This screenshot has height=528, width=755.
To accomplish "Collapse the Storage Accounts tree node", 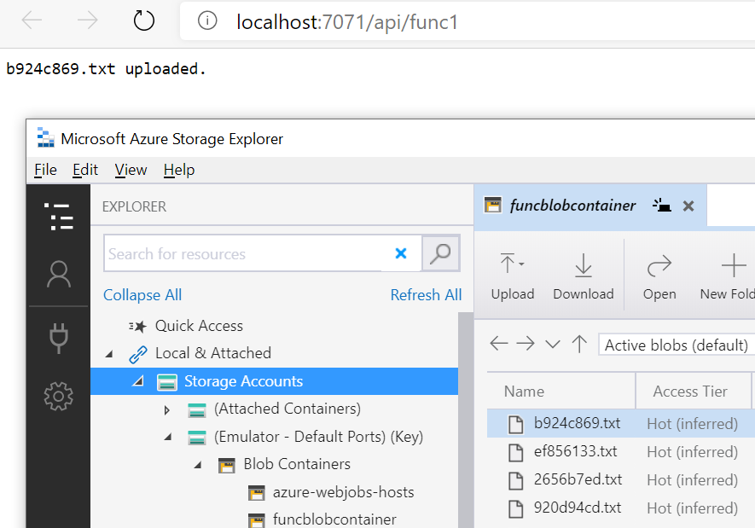I will [x=138, y=381].
